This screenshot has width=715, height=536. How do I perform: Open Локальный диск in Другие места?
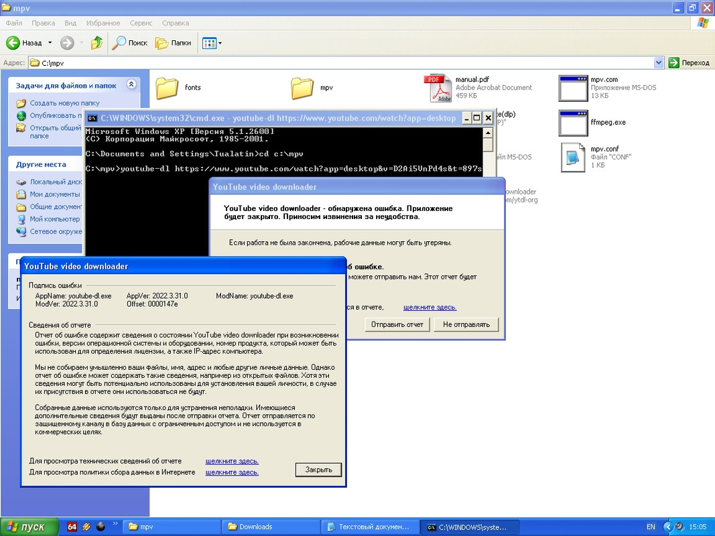[x=56, y=182]
